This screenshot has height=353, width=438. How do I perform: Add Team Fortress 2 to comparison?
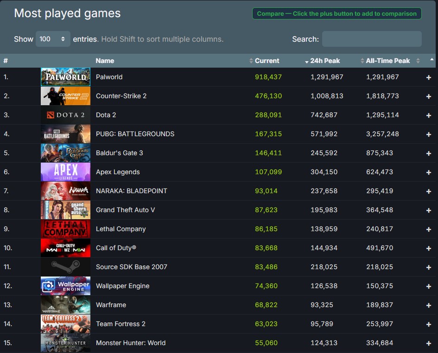click(429, 324)
